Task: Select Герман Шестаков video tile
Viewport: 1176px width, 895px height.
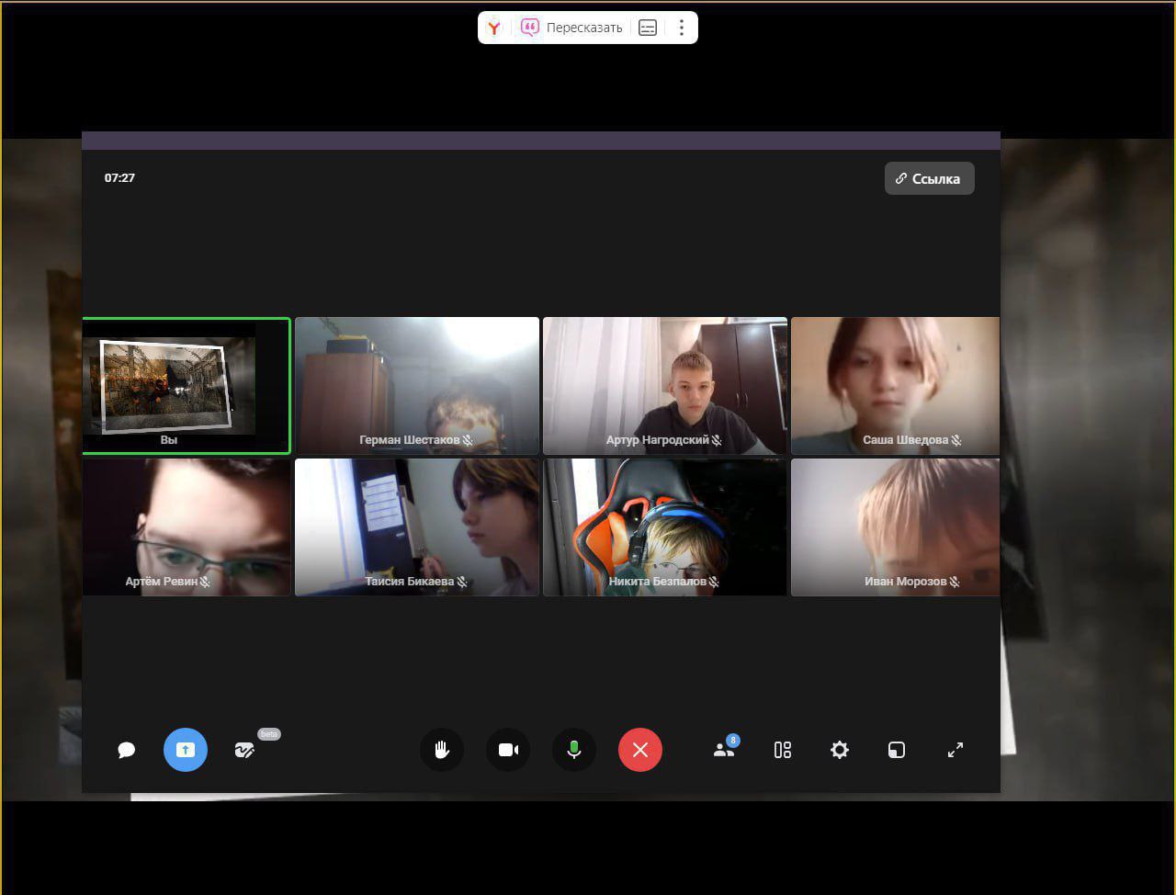Action: click(417, 386)
